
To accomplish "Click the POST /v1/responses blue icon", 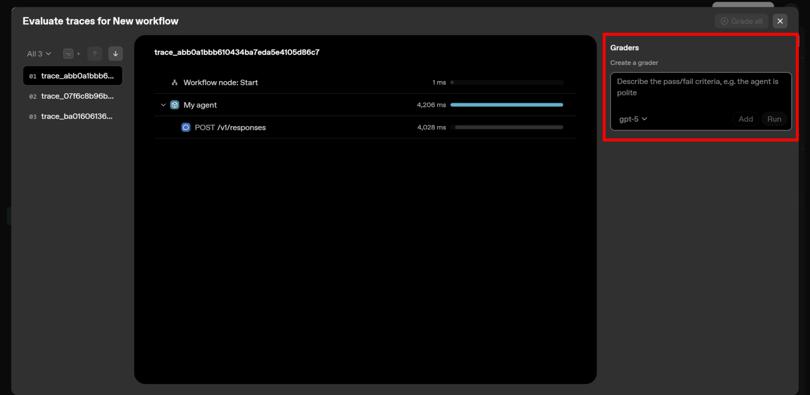I will (x=186, y=128).
